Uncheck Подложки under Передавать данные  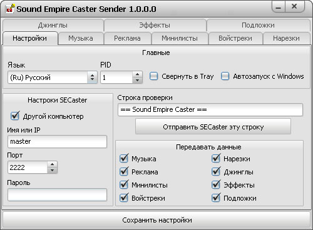click(216, 198)
